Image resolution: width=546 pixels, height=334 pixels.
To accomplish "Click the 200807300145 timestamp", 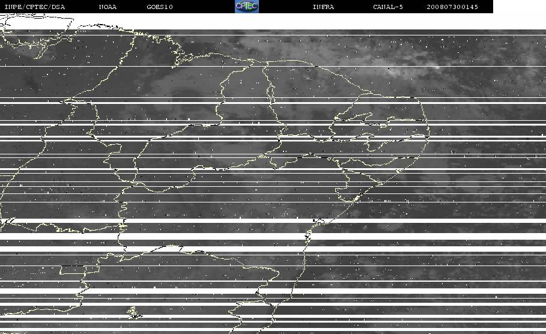I will pos(452,7).
